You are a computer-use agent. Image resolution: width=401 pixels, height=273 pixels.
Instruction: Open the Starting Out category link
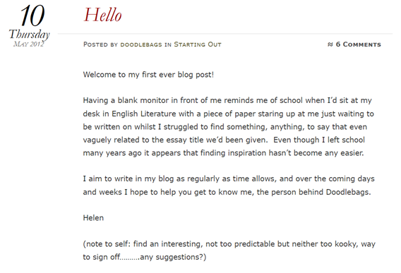[x=198, y=44]
